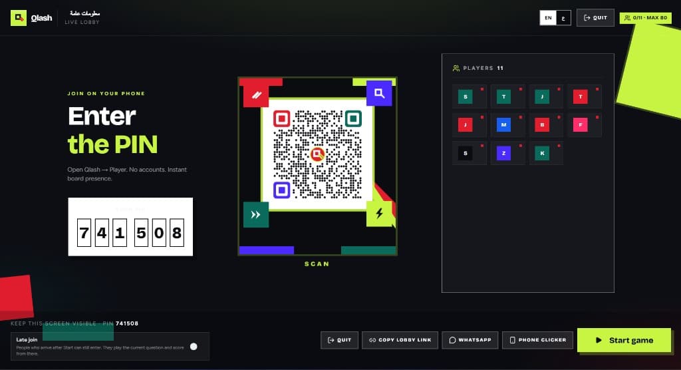Select the purple Z player avatar
Image resolution: width=681 pixels, height=370 pixels.
point(503,153)
